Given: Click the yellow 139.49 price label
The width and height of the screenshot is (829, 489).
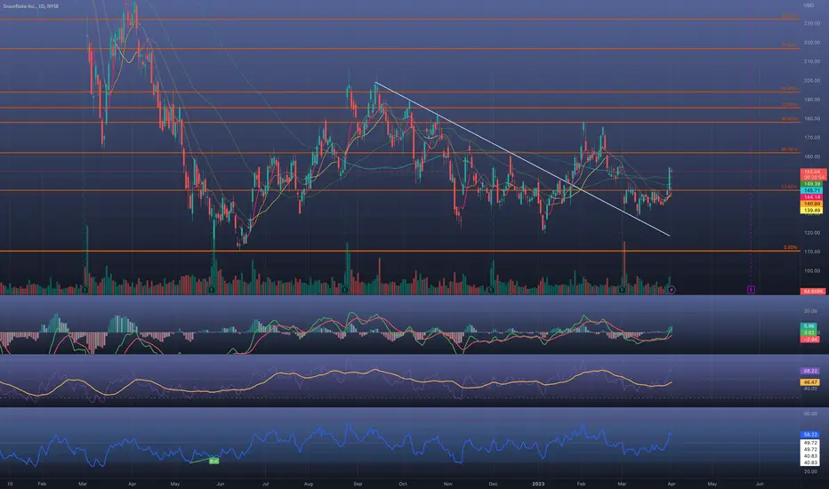Looking at the screenshot, I should [812, 211].
